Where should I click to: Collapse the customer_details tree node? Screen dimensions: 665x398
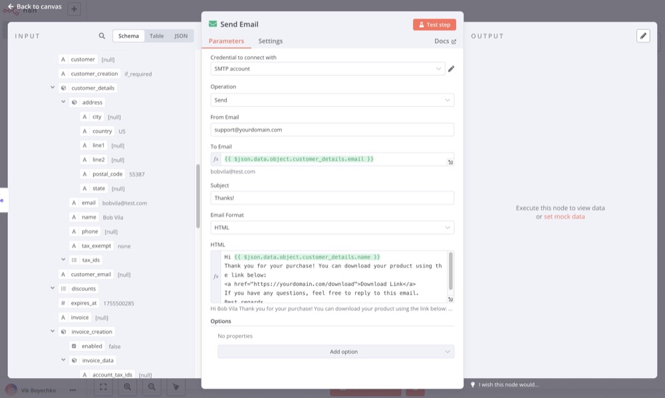(x=53, y=88)
